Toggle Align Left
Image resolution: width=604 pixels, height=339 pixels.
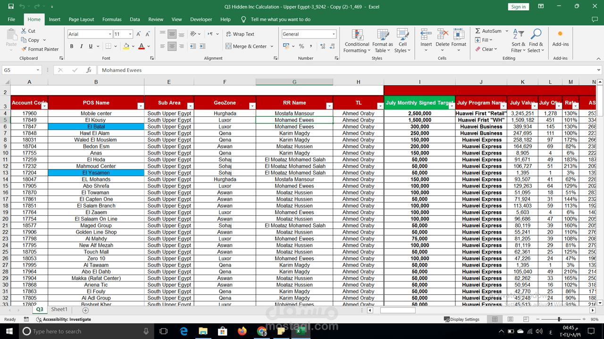163,46
